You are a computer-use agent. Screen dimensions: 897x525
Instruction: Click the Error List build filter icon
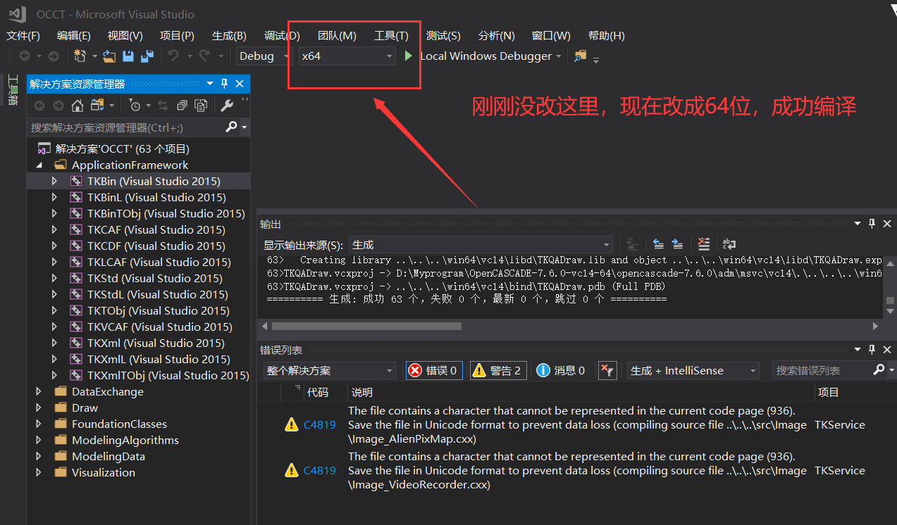[x=607, y=370]
